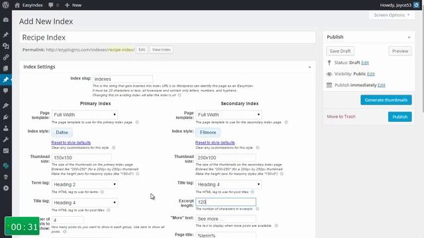
Task: Open the globe sidebar icon
Action: coord(6,166)
